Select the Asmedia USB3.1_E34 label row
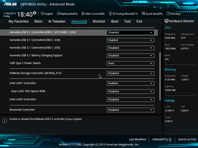The height and width of the screenshot is (148, 198). click(35, 40)
